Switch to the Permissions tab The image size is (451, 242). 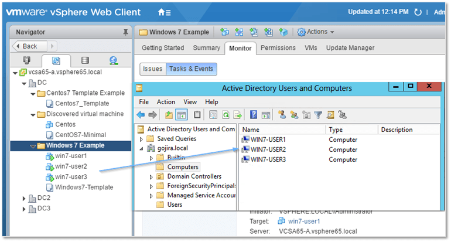[x=278, y=48]
